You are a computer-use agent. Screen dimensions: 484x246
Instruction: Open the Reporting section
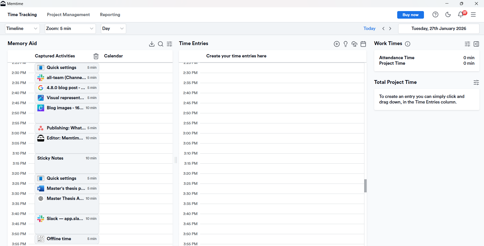click(x=110, y=15)
